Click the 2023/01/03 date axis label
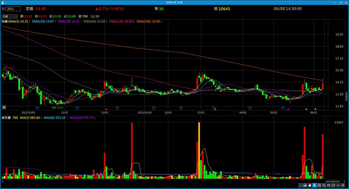This screenshot has width=349, height=189. 144,113
